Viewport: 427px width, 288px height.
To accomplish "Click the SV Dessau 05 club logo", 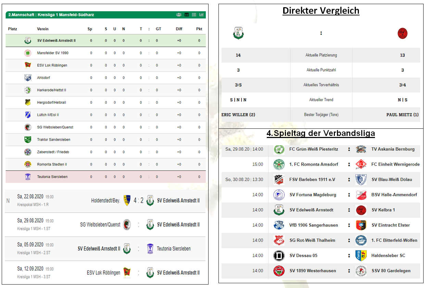I will (x=279, y=255).
